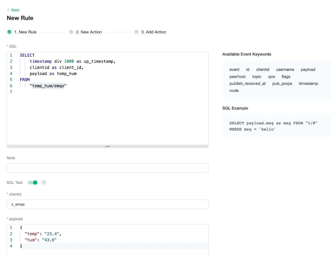Choose the 'clientid' event keyword
The image size is (331, 255).
(263, 69)
